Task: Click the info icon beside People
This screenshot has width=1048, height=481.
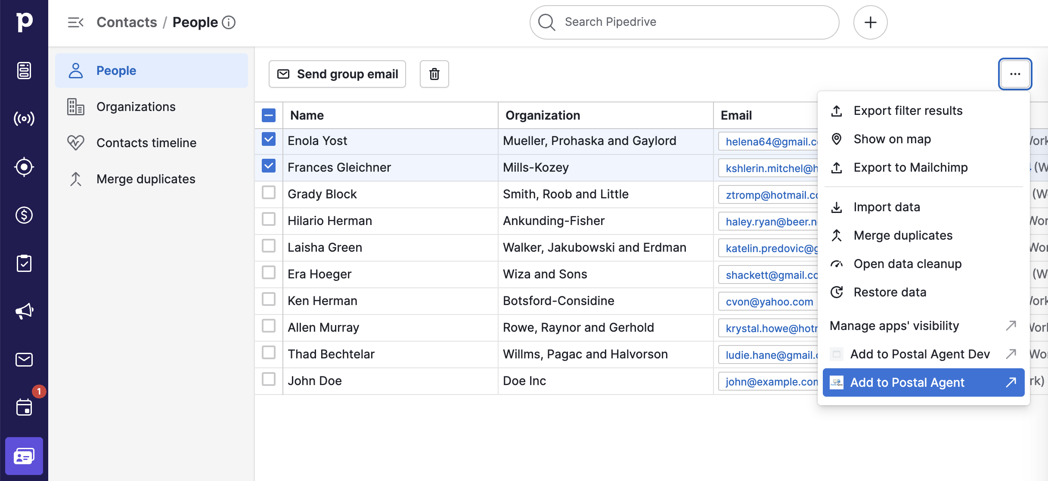Action: coord(229,22)
